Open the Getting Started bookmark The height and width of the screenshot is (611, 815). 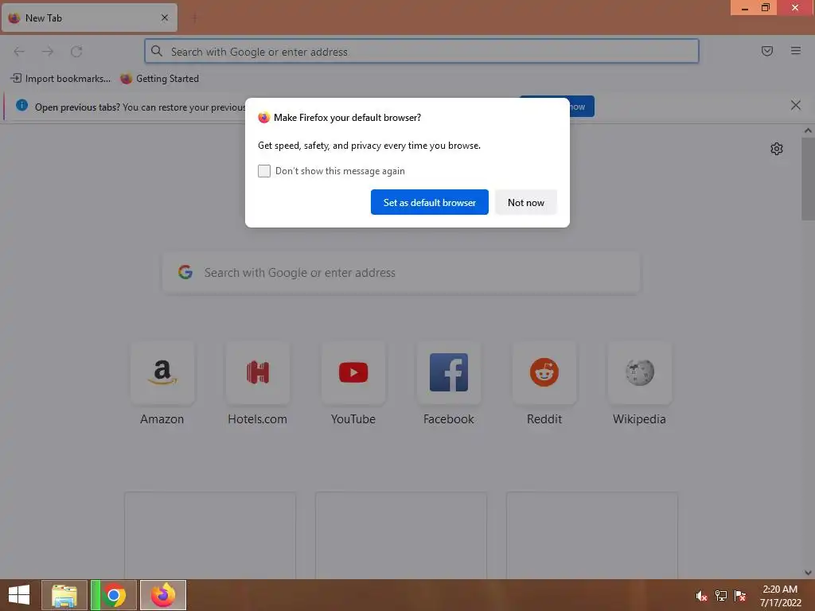pyautogui.click(x=159, y=79)
